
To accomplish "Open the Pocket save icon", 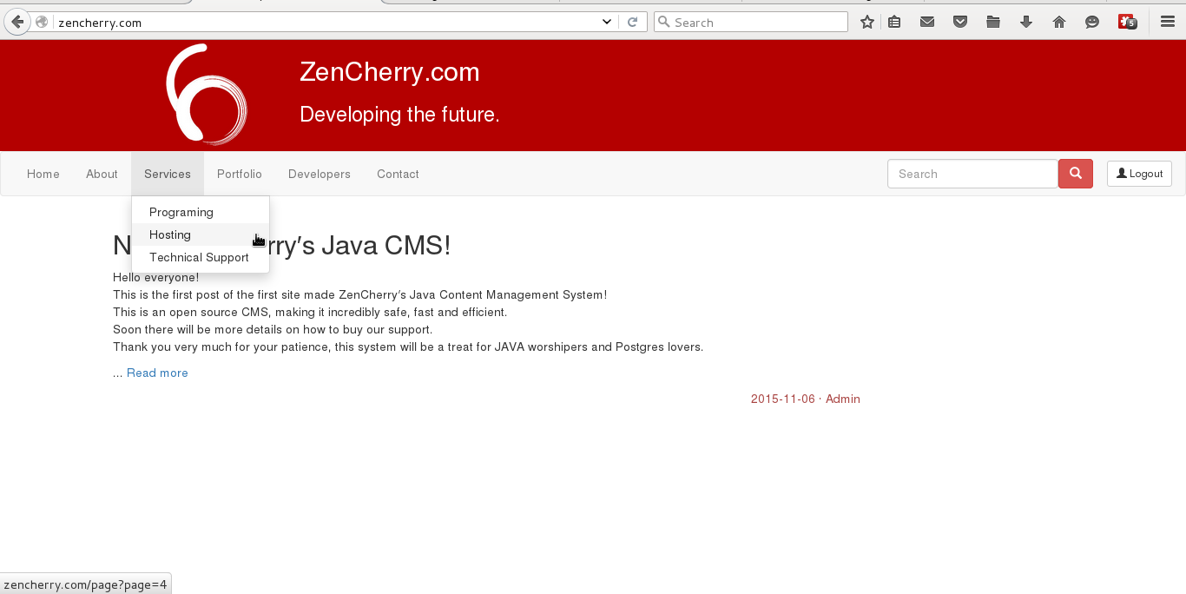I will [x=959, y=22].
